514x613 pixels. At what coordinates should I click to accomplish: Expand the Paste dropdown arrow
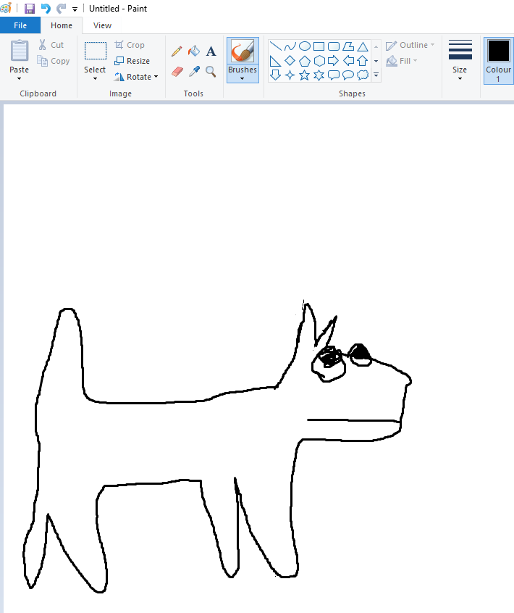click(19, 78)
